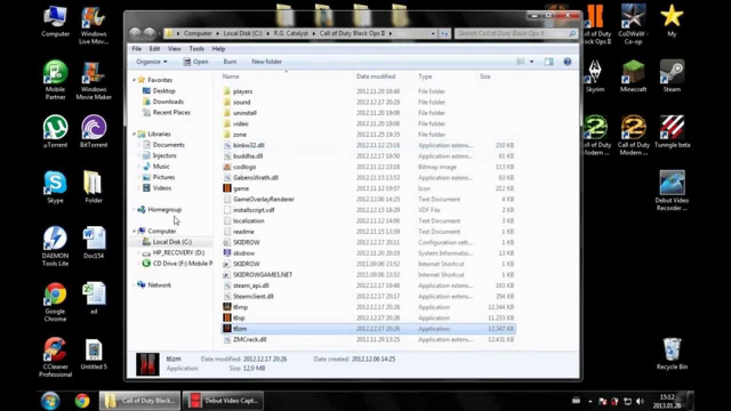Screen dimensions: 731x411
Task: Launch CCleaner Professional desktop shortcut
Action: point(55,358)
